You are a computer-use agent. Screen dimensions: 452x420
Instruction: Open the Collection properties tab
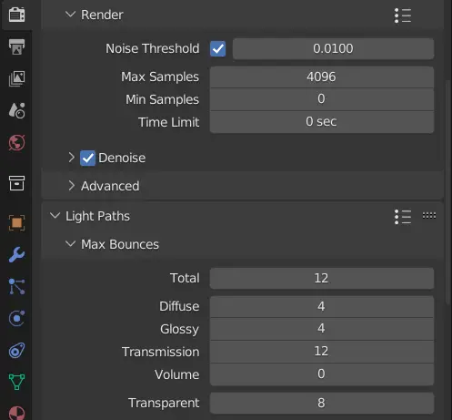coord(16,183)
